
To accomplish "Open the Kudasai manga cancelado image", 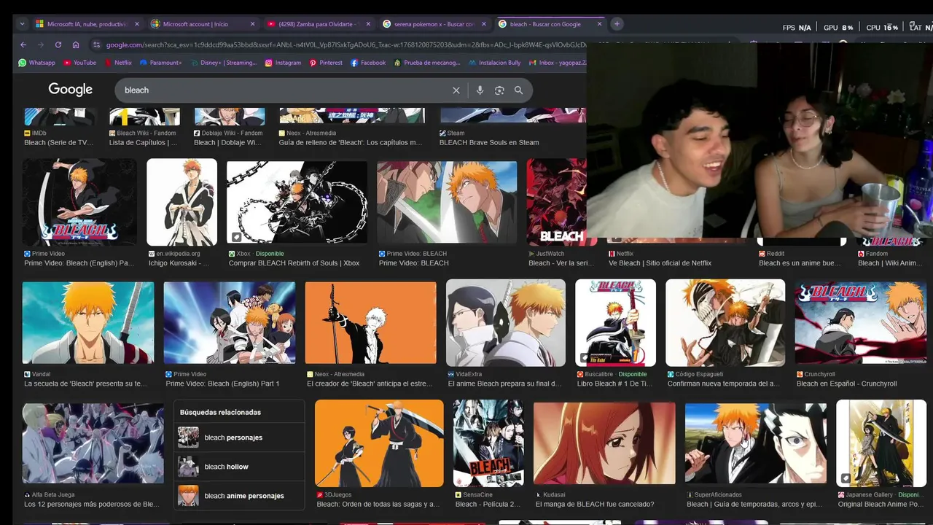I will 604,443.
